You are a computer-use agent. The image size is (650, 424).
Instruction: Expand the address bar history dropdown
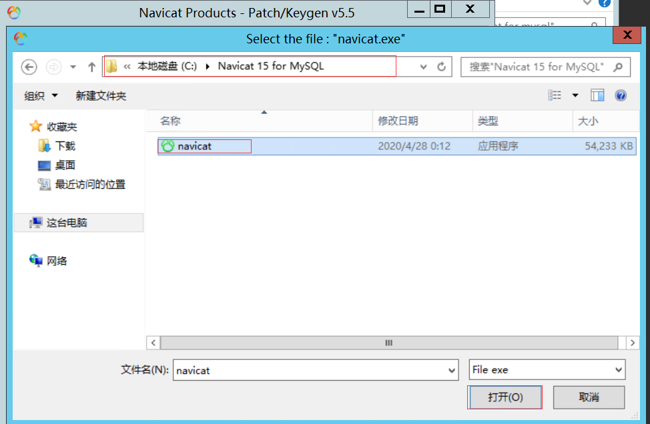(x=423, y=67)
